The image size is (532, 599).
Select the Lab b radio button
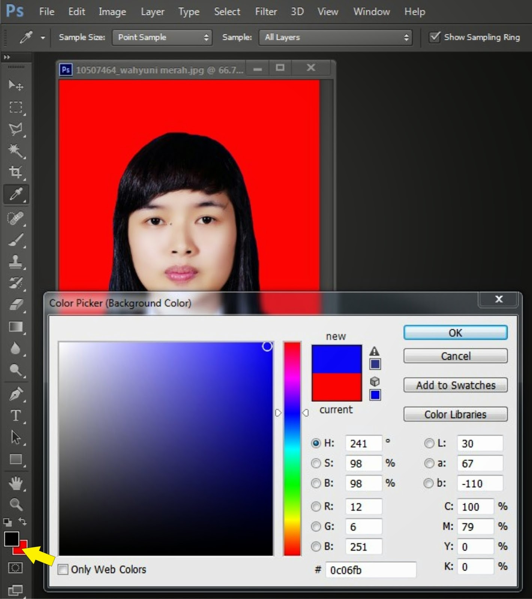[428, 483]
